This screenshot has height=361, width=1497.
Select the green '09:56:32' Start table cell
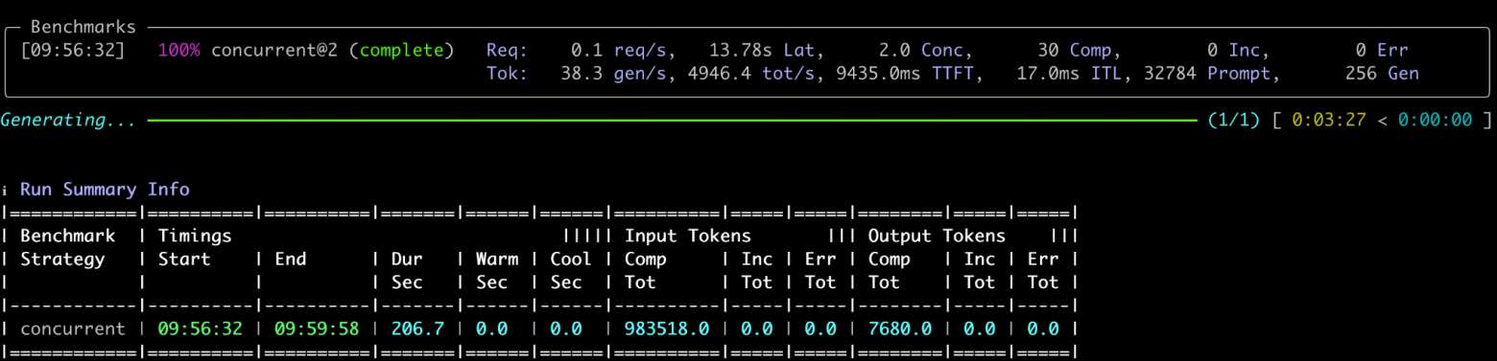click(x=200, y=328)
